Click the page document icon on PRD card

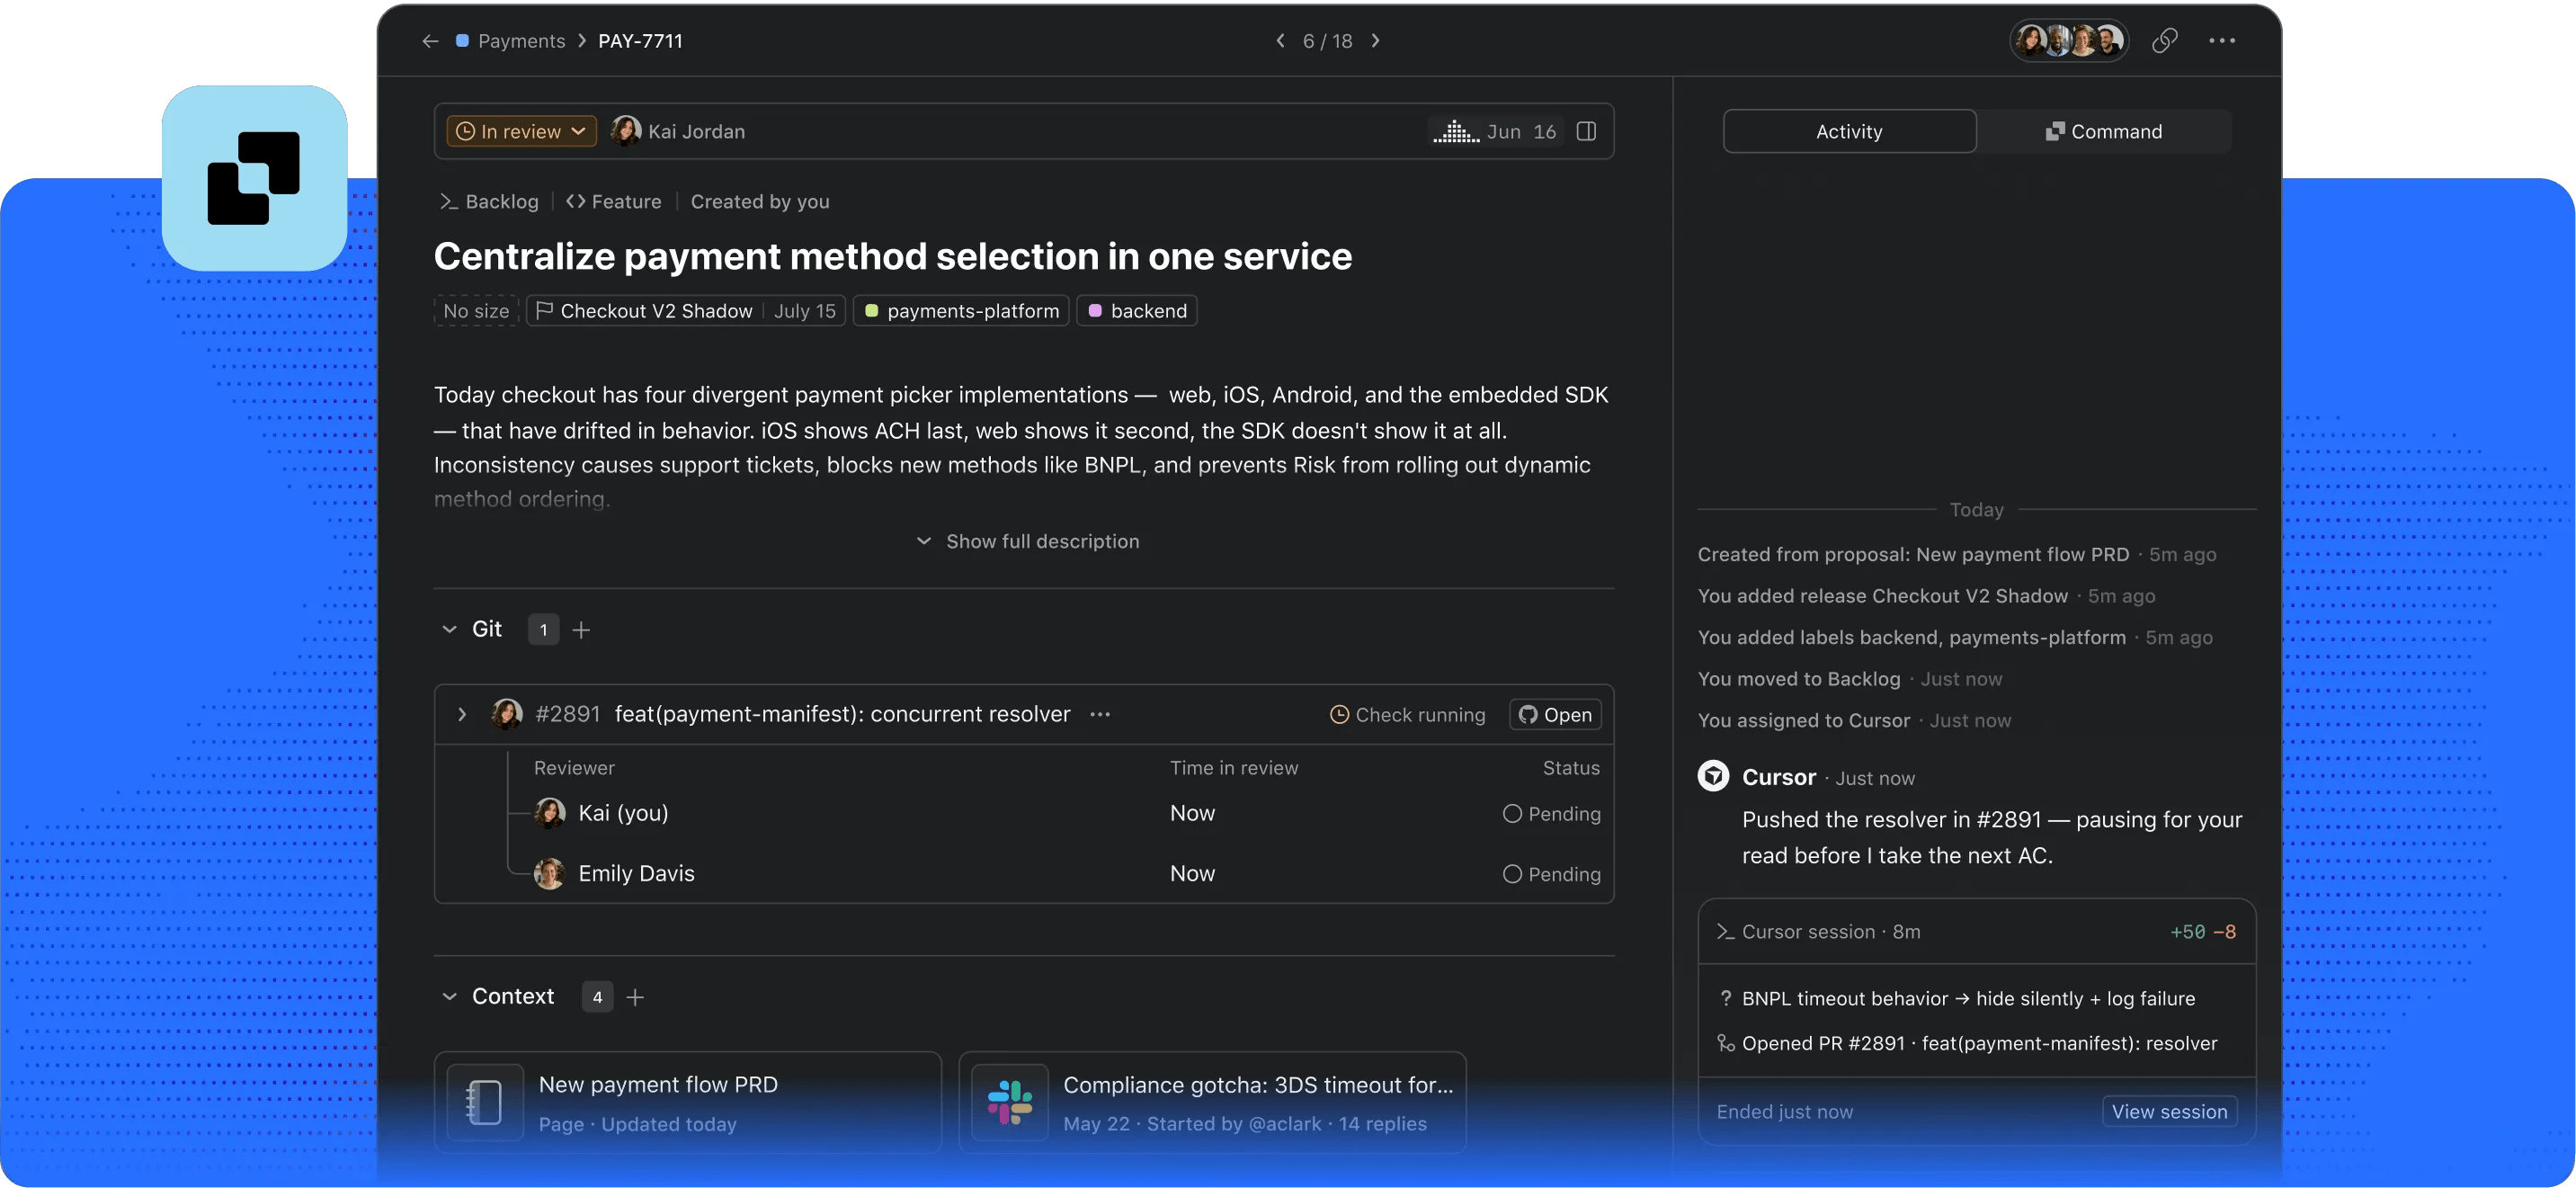click(485, 1102)
